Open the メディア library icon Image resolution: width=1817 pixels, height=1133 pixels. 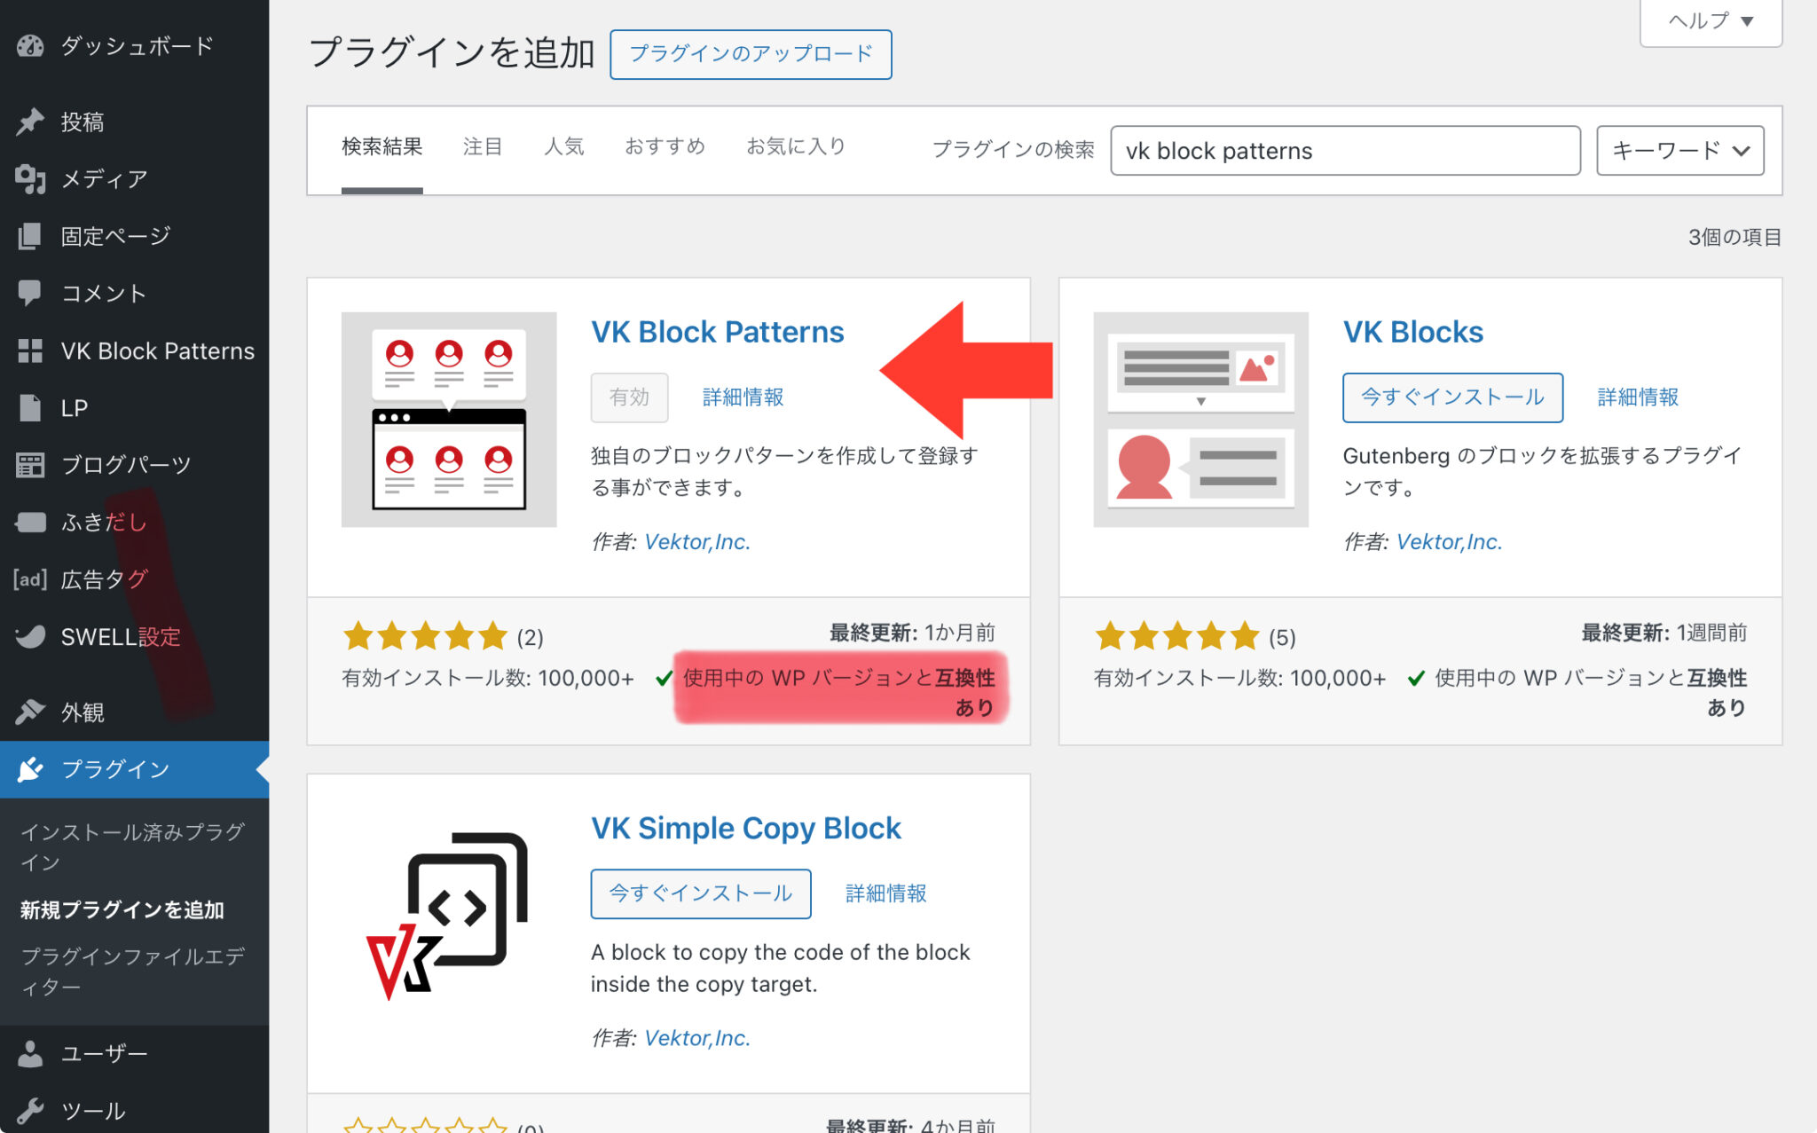pos(29,179)
